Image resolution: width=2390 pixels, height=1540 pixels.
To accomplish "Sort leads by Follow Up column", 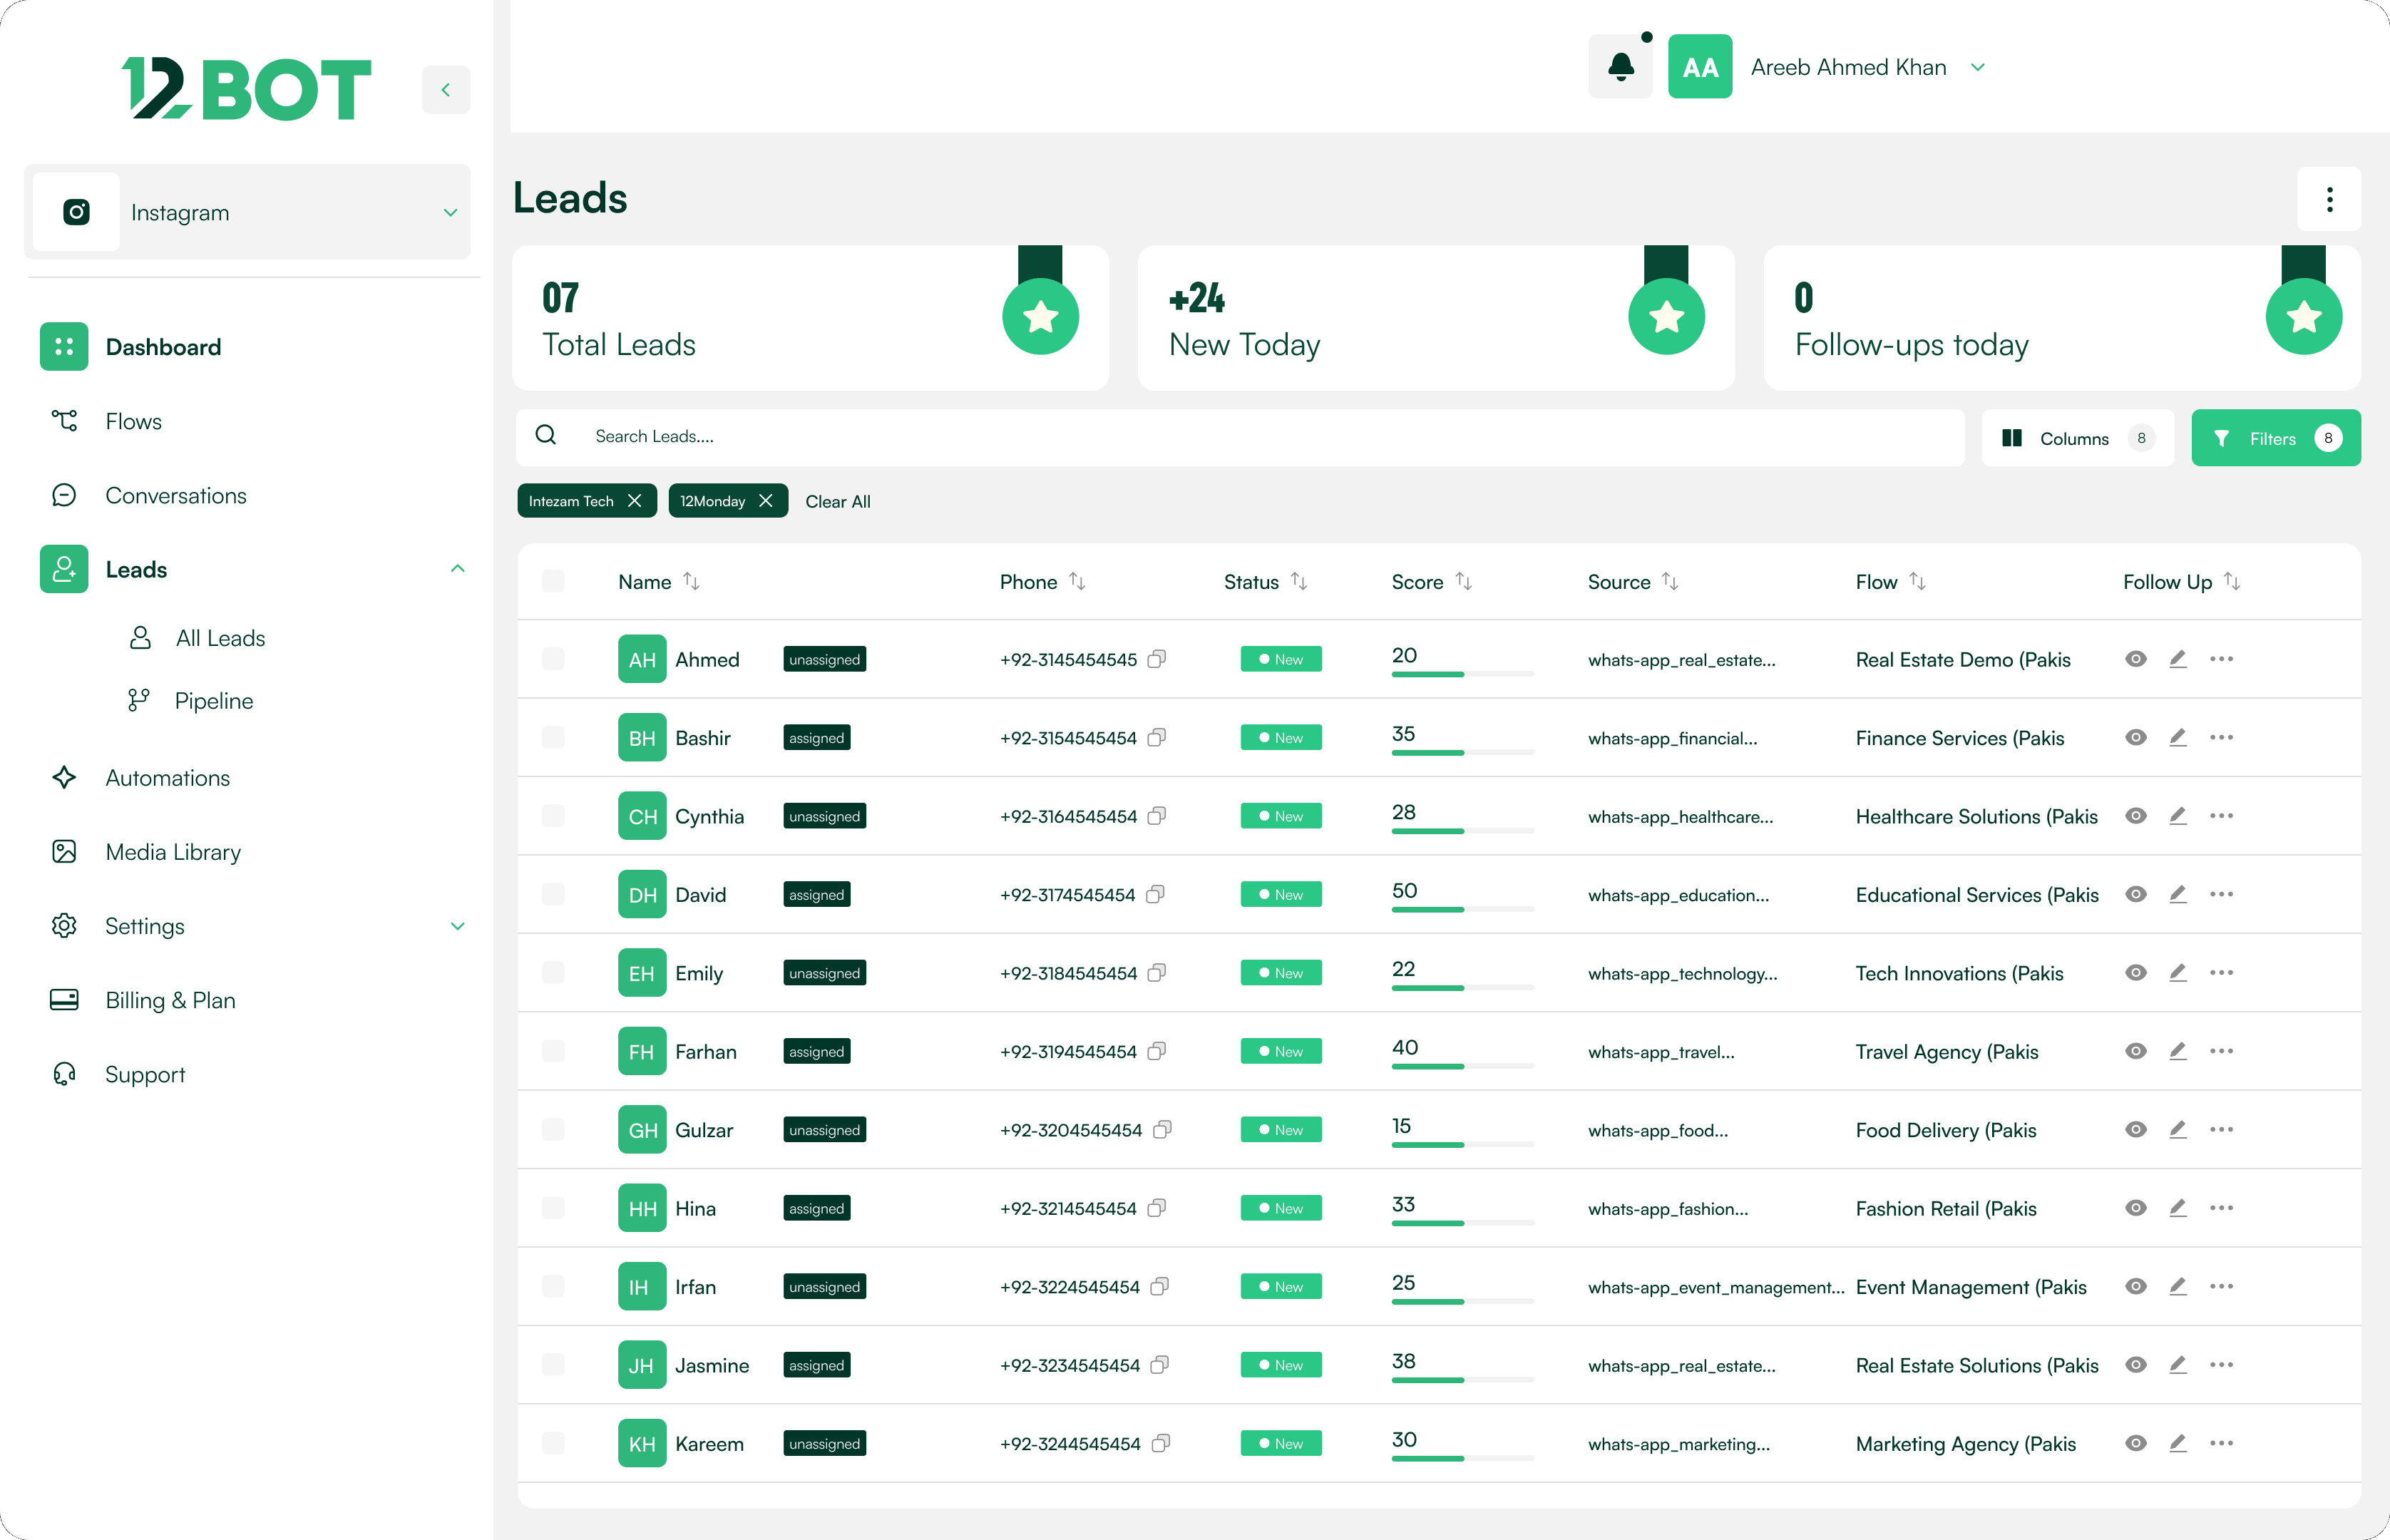I will tap(2232, 581).
